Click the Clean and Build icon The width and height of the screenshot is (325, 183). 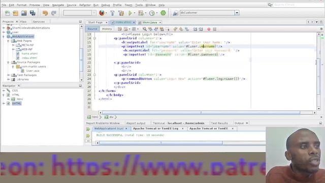pos(121,13)
